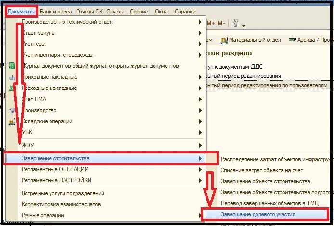334x226 pixels.
Task: Click arrow next to Риелтеры
Action: [x=200, y=44]
